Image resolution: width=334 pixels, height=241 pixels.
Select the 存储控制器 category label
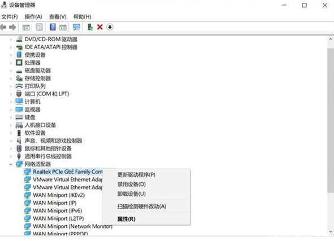[38, 78]
